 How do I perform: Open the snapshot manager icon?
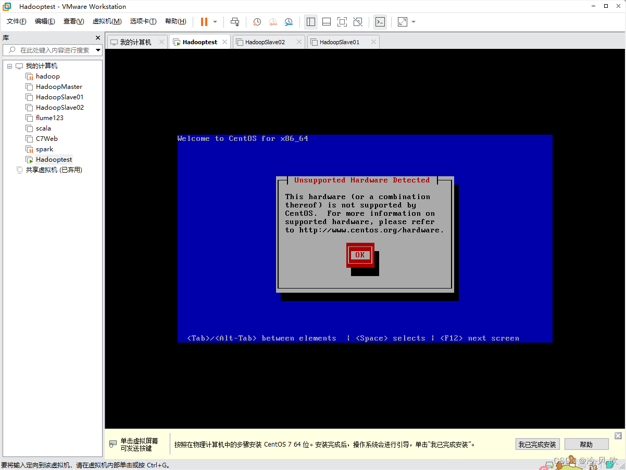pos(289,22)
